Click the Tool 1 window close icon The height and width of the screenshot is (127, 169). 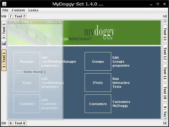tap(60, 22)
